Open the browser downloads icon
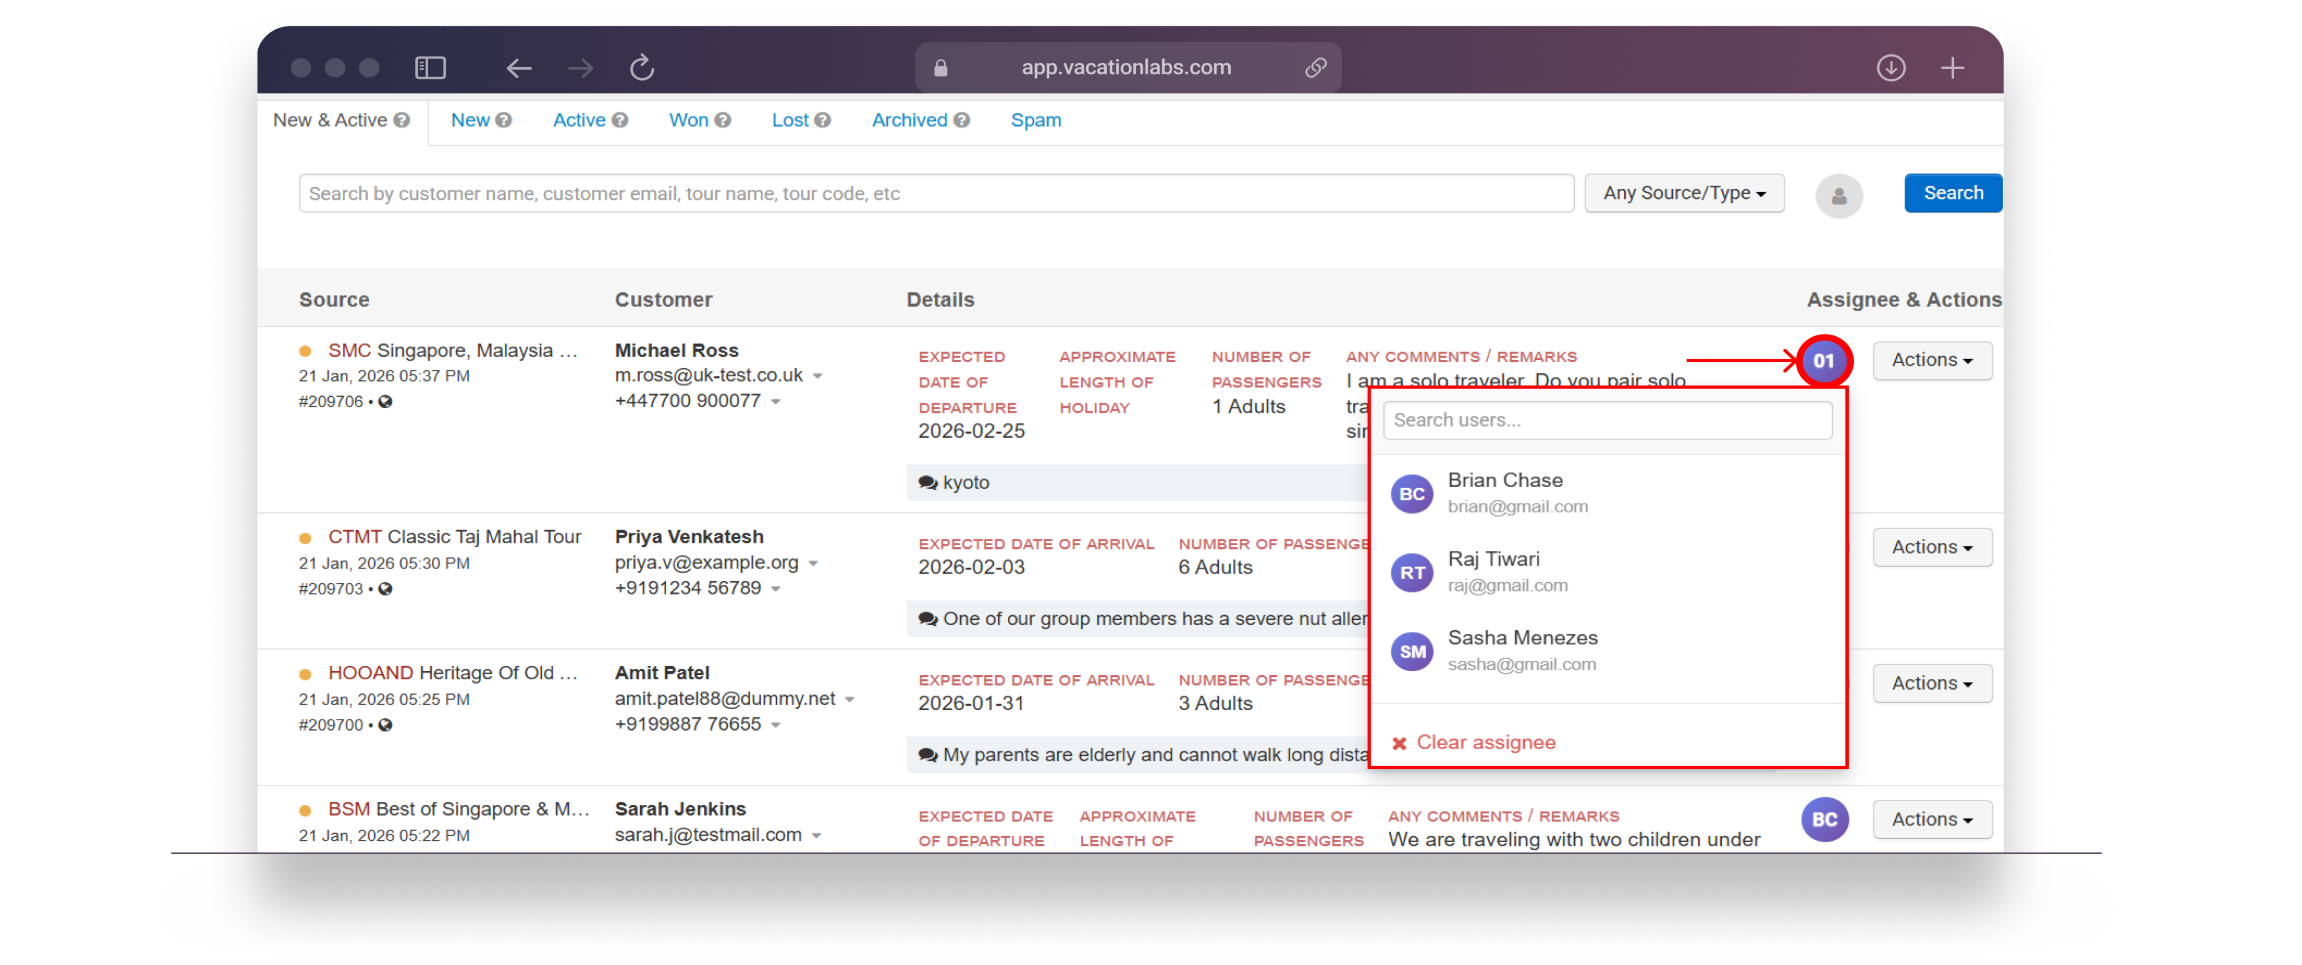2302x965 pixels. coord(1890,68)
